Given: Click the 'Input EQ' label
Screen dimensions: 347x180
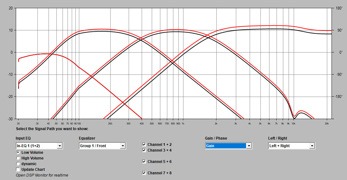Looking at the screenshot, I should (23, 138).
